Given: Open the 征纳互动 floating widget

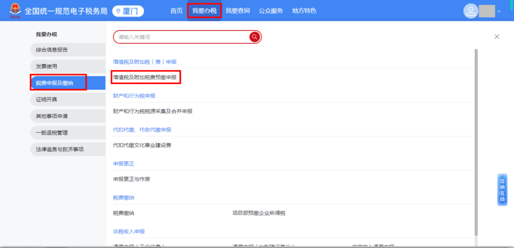Looking at the screenshot, I should pos(502,190).
